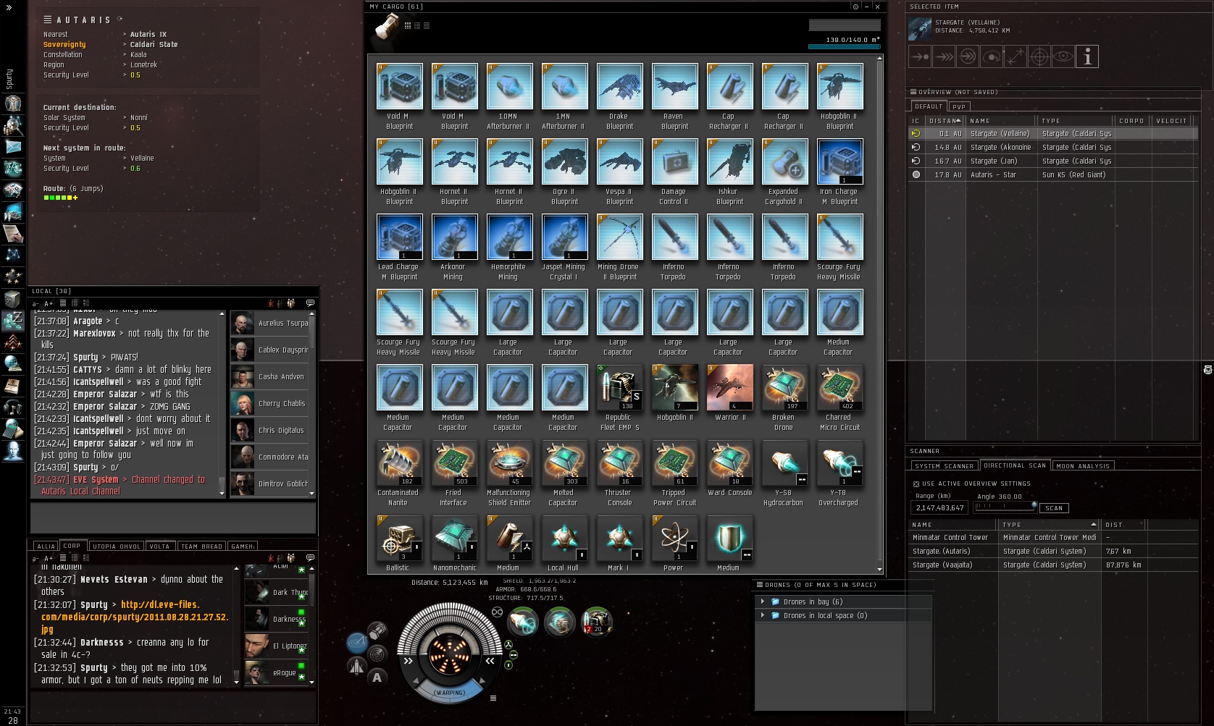Click the ship speed gauge showing Warping
This screenshot has width=1214, height=726.
click(x=450, y=692)
